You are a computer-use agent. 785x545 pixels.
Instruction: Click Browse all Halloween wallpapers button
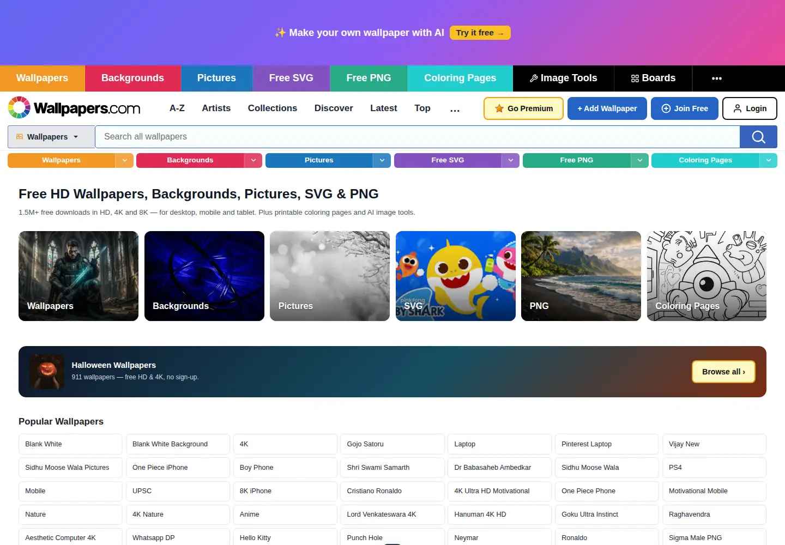pyautogui.click(x=723, y=372)
